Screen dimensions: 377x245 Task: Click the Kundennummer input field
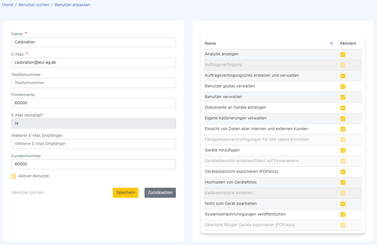coord(93,164)
